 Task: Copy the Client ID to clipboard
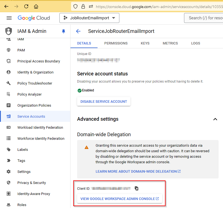[136, 188]
